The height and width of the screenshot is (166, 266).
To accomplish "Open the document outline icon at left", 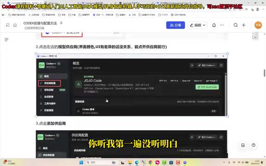I will tap(6, 40).
